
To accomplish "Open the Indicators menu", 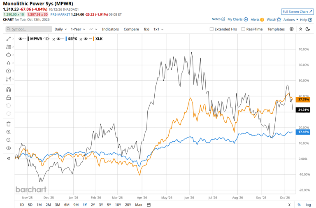I will (110, 29).
